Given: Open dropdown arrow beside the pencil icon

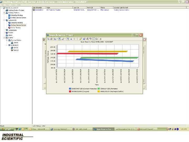Looking at the screenshot, I should (x=65, y=39).
